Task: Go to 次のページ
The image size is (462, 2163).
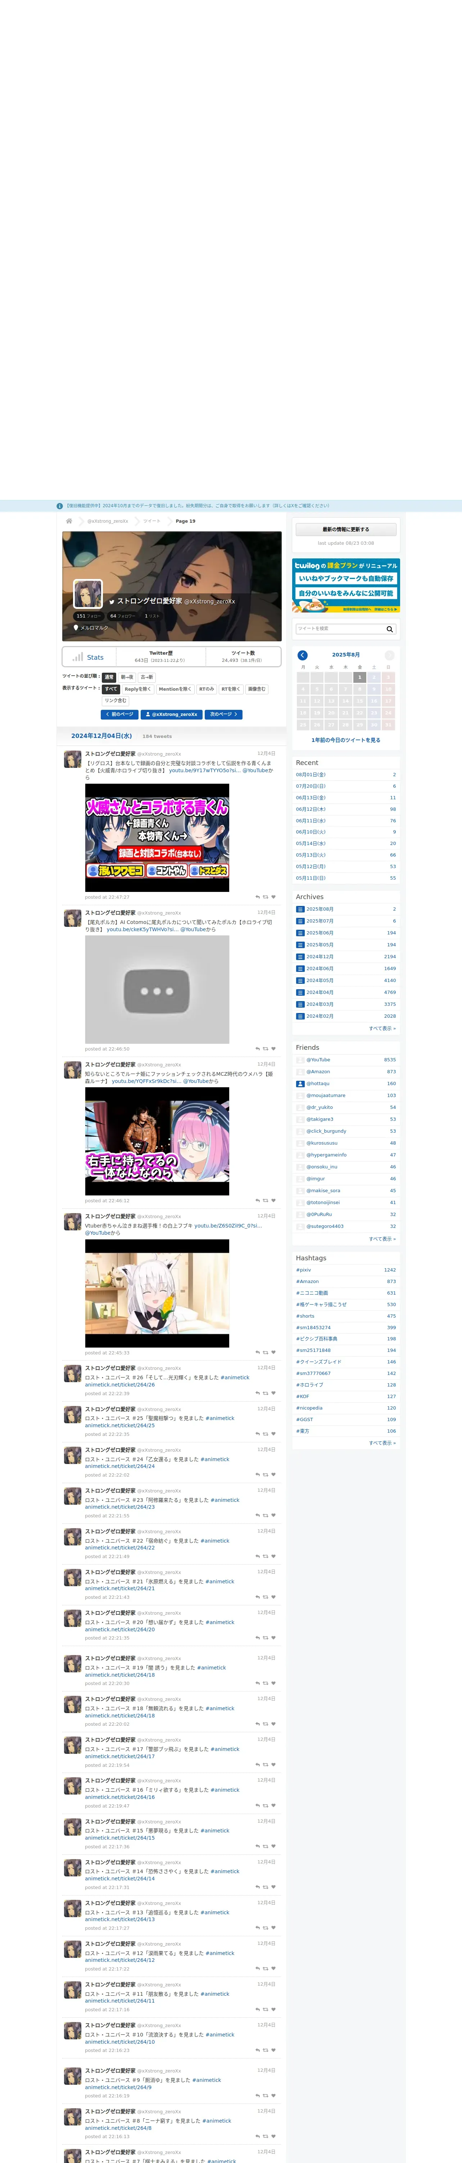Action: coord(223,715)
